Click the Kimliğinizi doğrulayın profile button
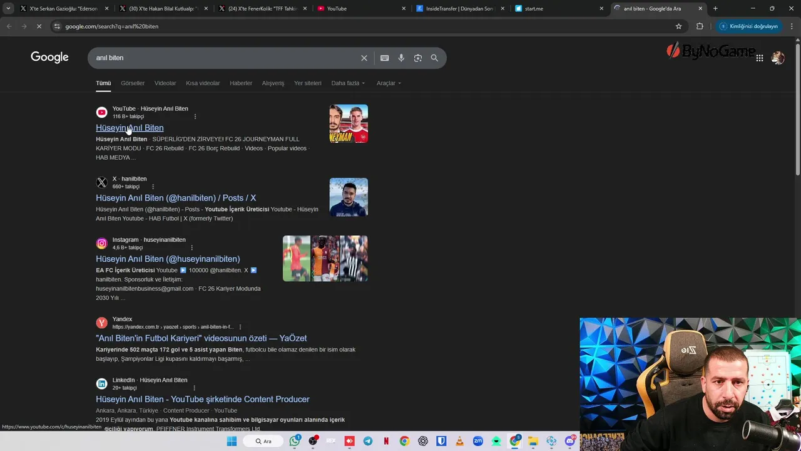 point(749,26)
